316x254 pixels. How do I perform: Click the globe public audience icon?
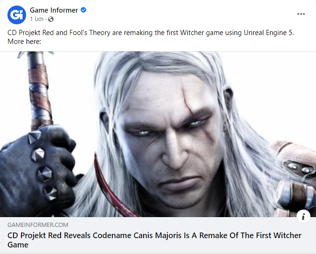[51, 19]
